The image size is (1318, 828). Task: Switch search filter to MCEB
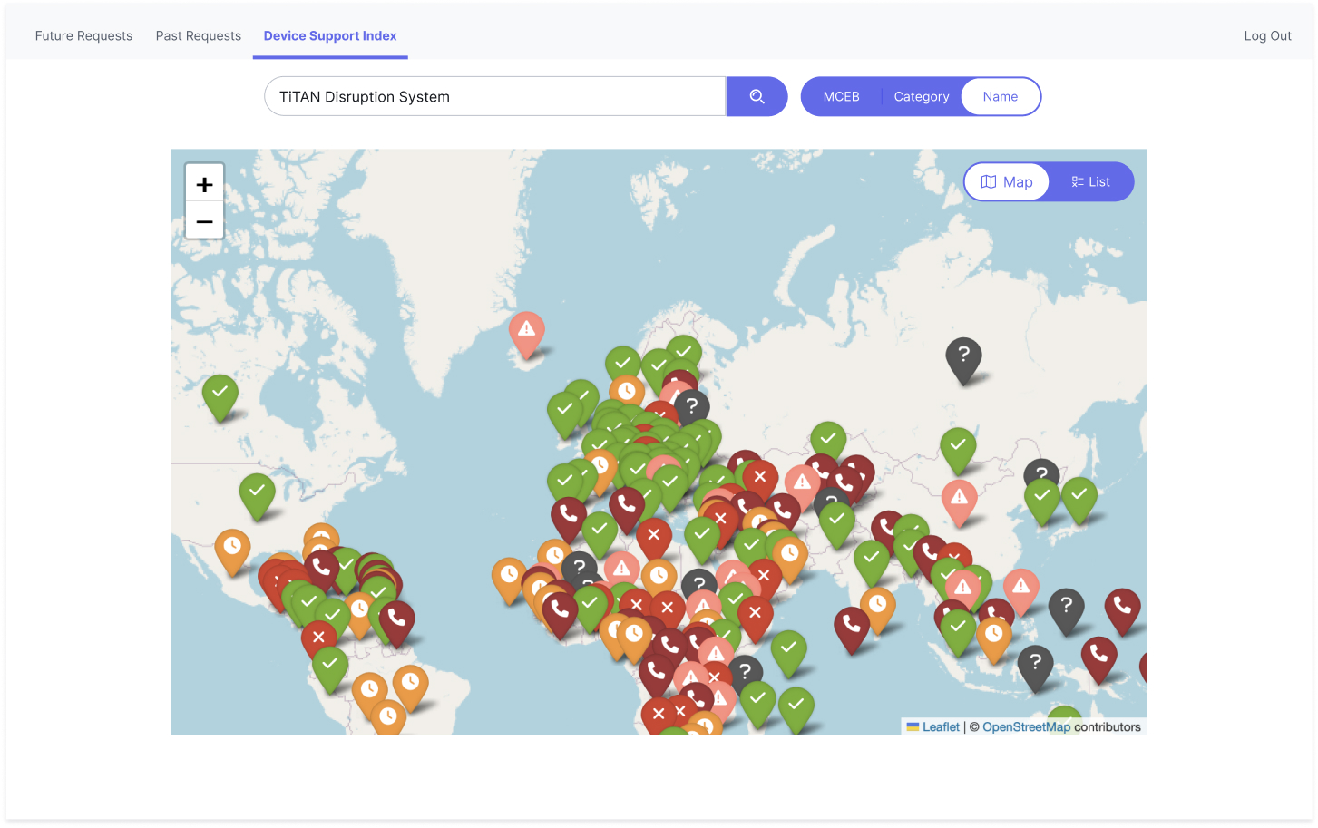(841, 97)
